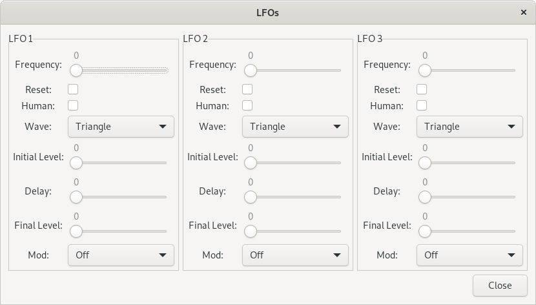
Task: Open the LFO 2 Mod Off dropdown
Action: point(295,255)
